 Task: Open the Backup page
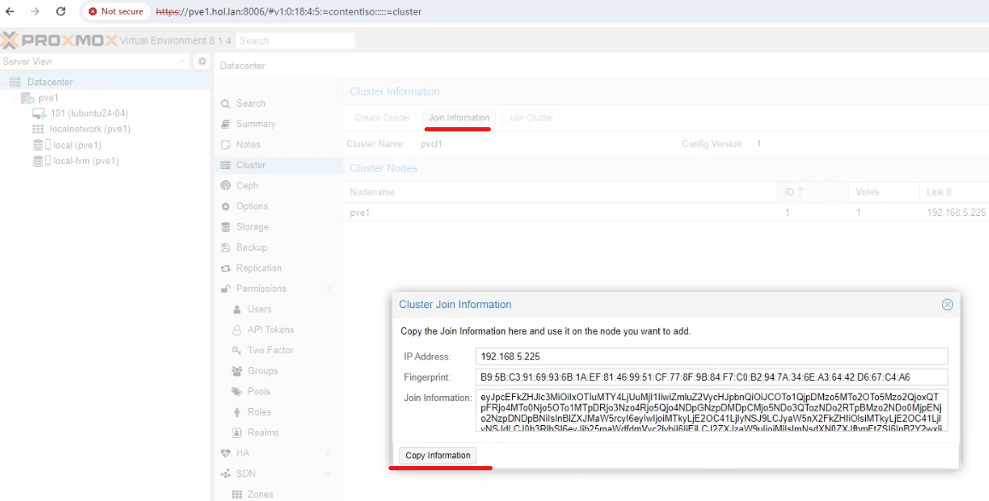[x=251, y=248]
